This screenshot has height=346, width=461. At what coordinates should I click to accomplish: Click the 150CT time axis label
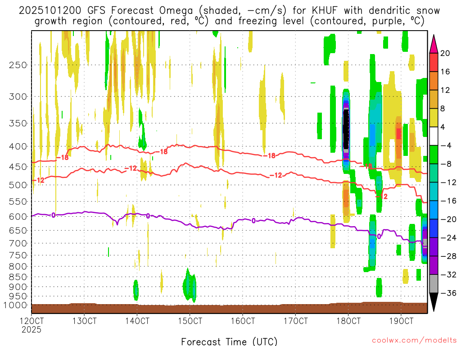[x=190, y=321]
